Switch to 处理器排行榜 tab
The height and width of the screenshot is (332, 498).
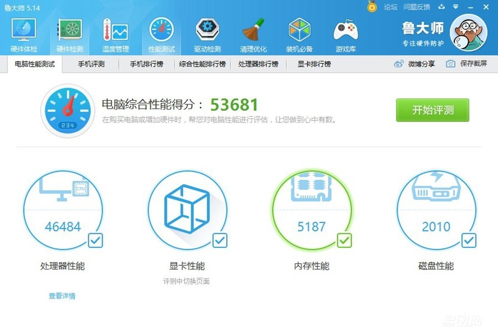[258, 64]
